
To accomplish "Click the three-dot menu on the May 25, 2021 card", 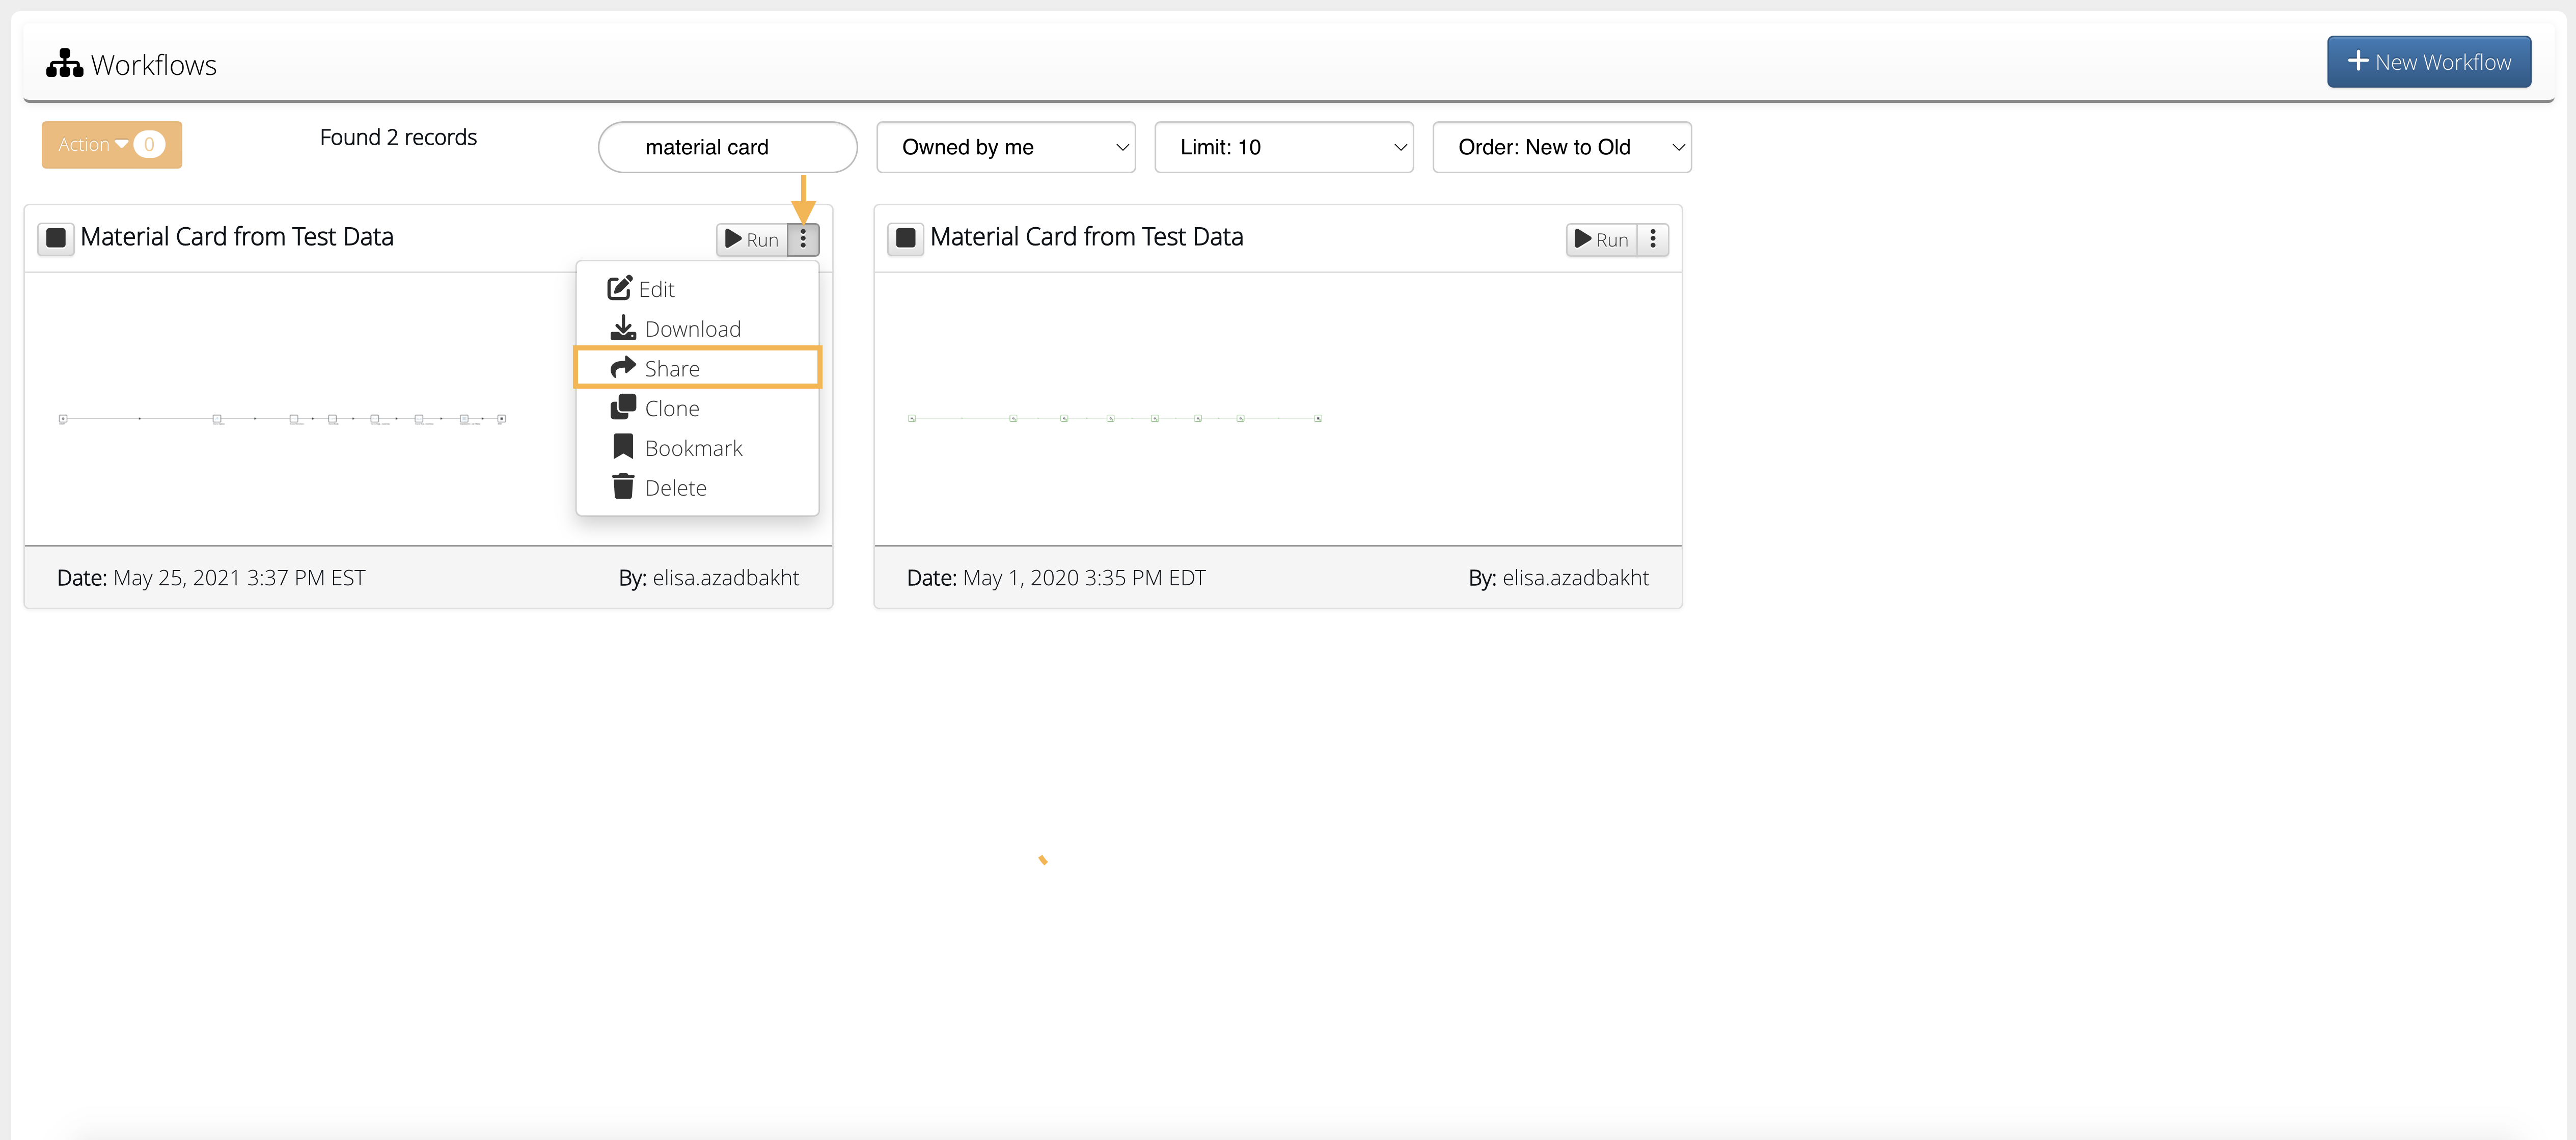I will 803,239.
